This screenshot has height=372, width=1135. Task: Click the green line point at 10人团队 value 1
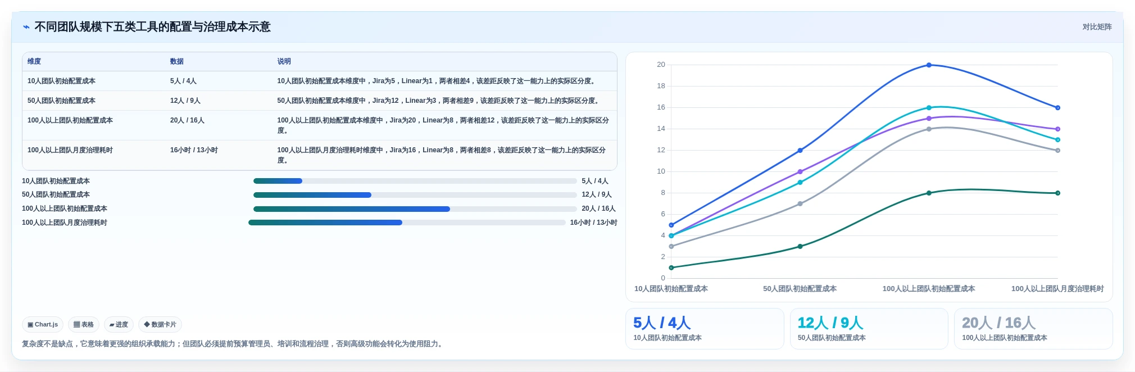[671, 267]
